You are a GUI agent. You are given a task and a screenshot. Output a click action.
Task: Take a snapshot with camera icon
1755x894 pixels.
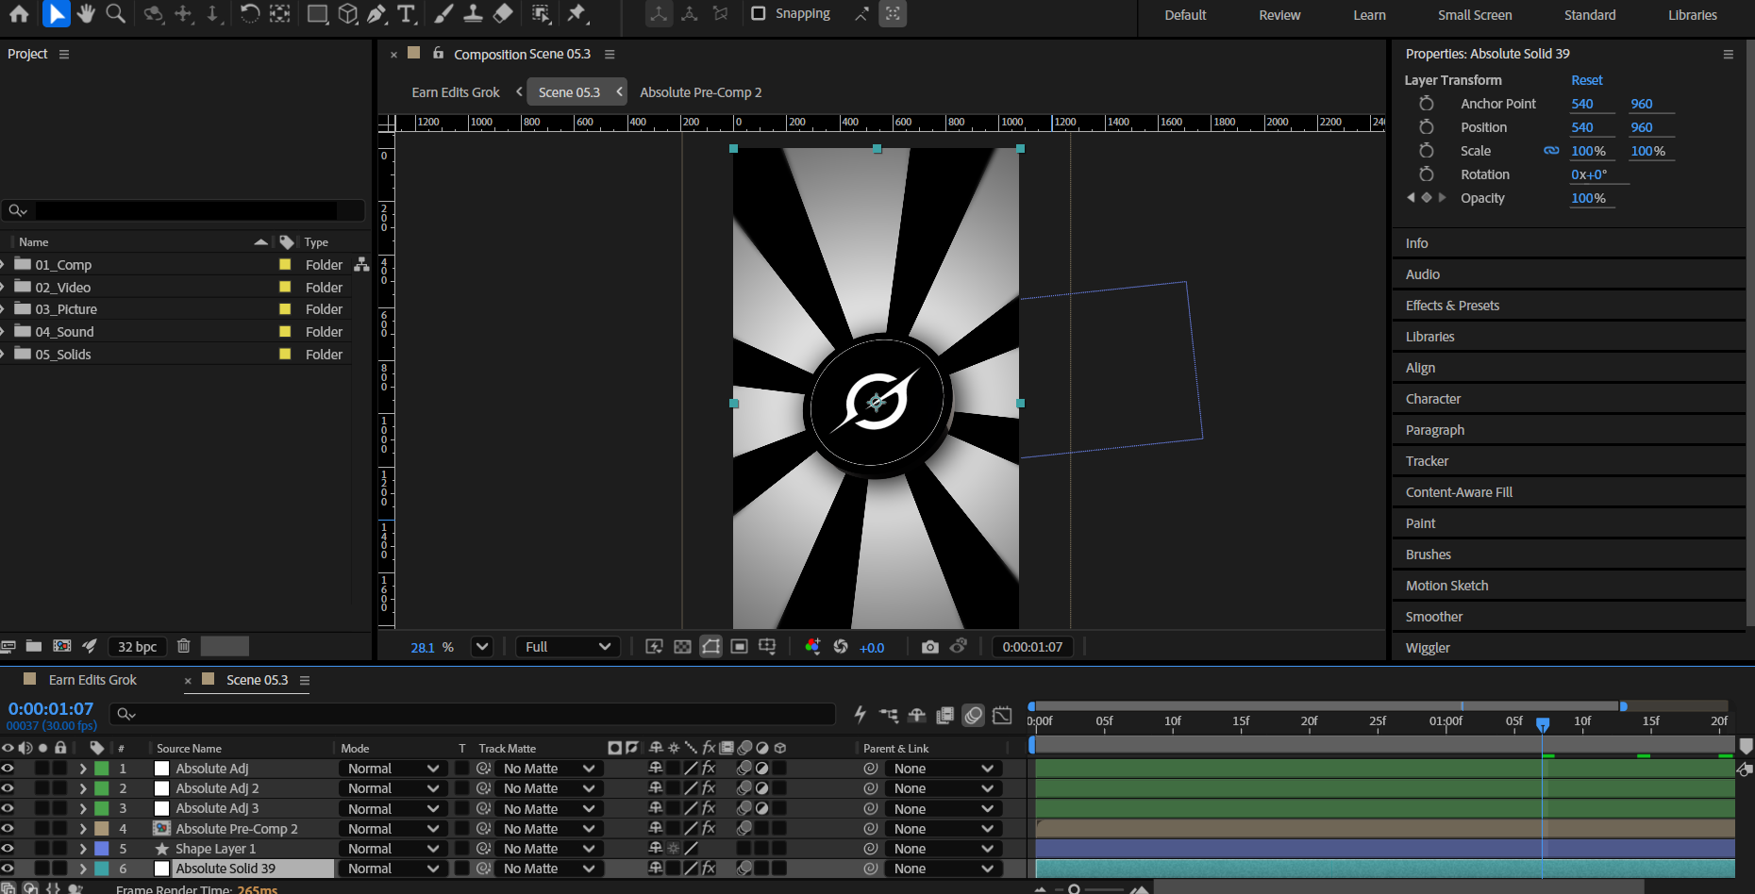coord(929,647)
